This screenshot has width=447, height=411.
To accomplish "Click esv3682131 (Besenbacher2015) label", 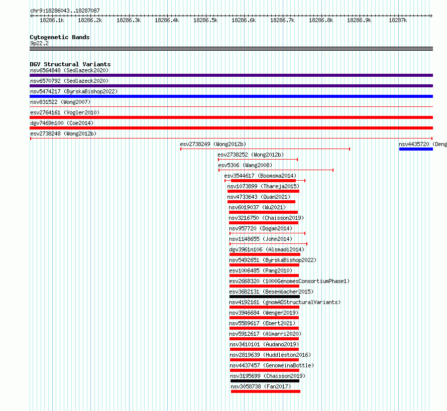I will point(271,292).
